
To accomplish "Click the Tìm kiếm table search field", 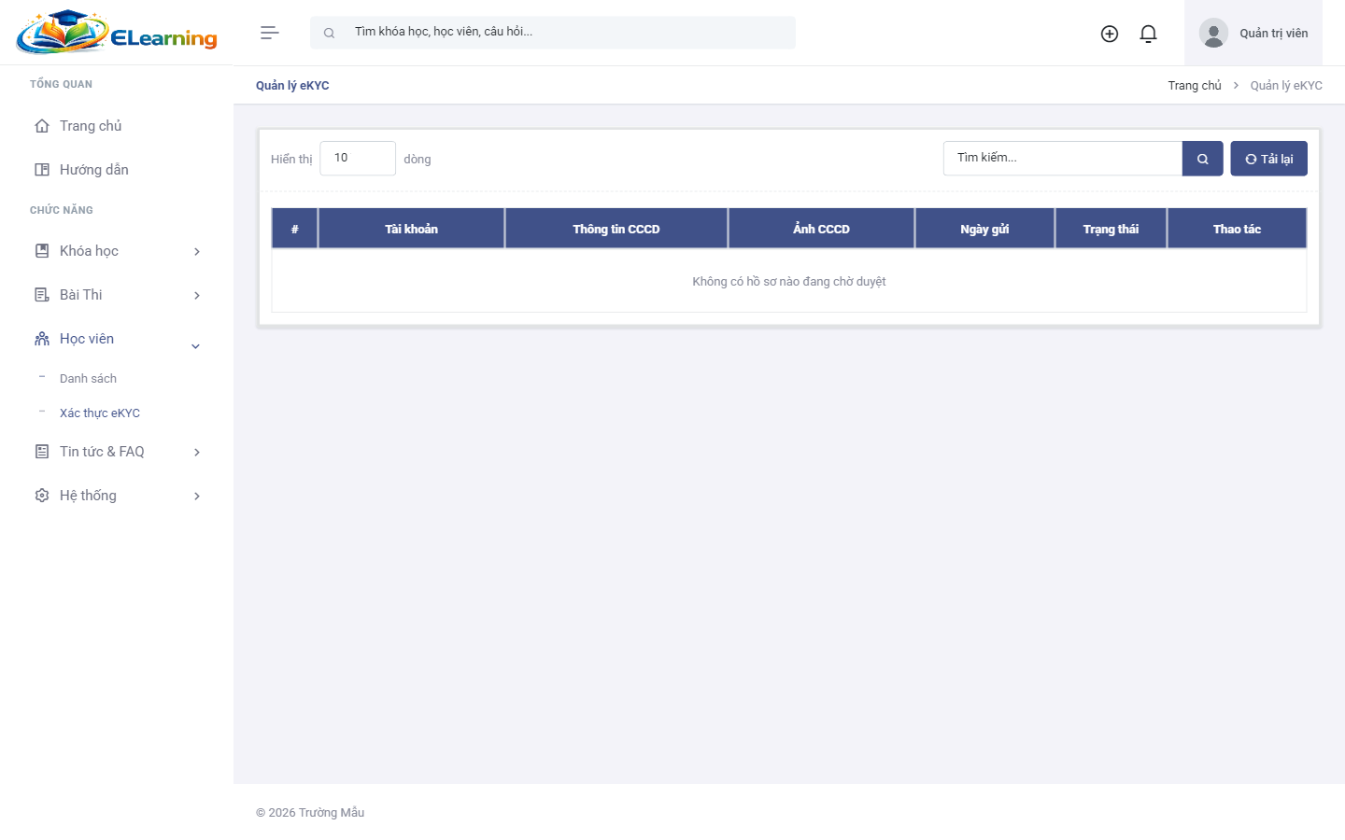I will pos(1063,159).
